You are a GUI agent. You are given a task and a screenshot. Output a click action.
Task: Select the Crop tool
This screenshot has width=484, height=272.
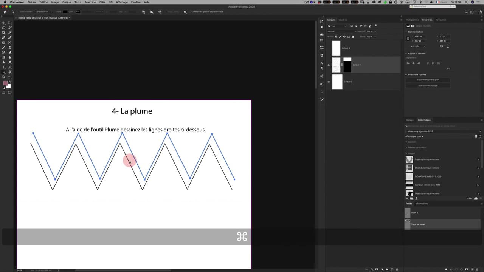(4, 33)
